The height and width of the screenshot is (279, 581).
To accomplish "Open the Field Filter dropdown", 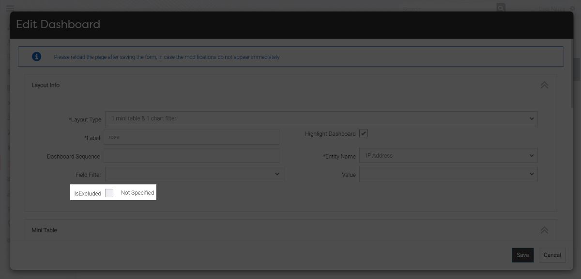I will [x=194, y=174].
